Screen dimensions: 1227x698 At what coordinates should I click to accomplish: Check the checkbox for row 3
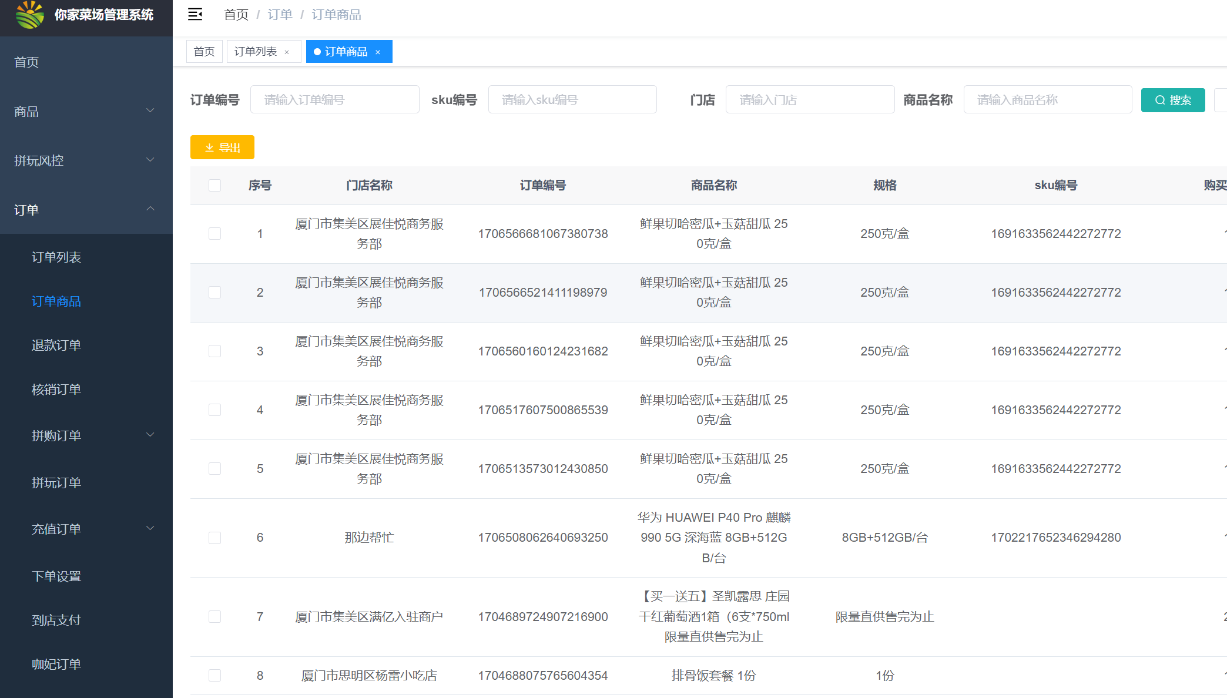[x=215, y=351]
